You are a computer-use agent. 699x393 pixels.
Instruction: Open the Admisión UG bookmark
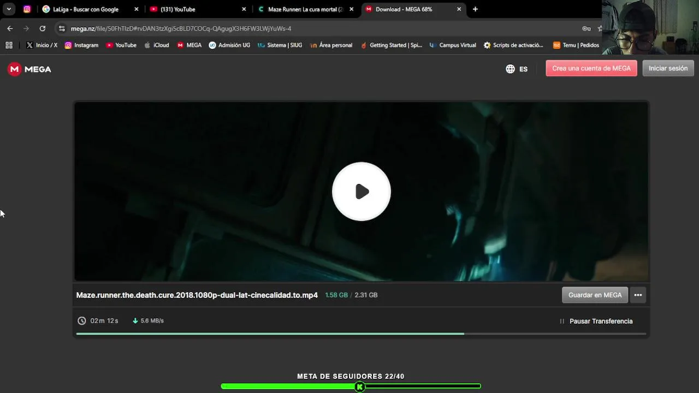[229, 45]
